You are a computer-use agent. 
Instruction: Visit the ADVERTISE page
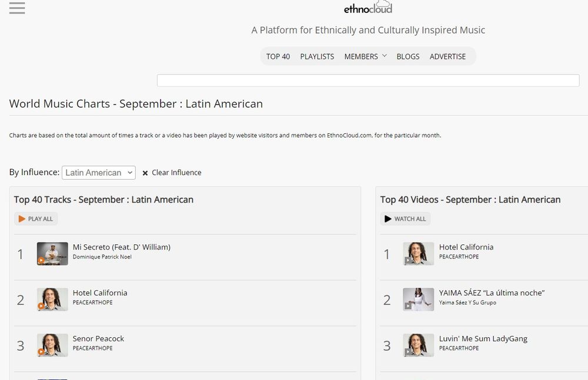(447, 56)
